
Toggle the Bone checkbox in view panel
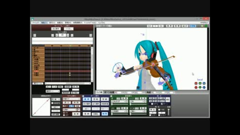click(162, 104)
